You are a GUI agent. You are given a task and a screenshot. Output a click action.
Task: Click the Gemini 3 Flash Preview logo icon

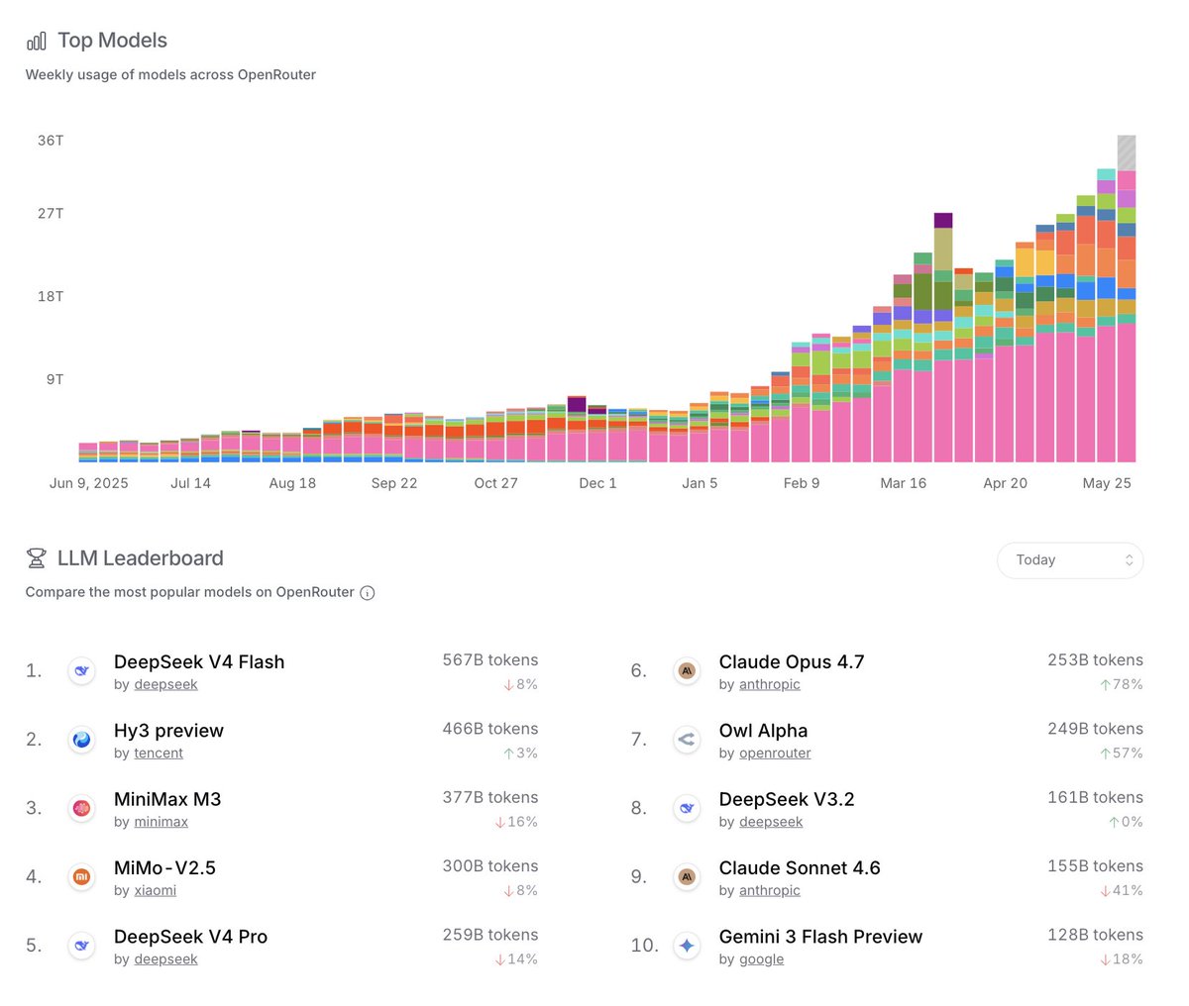click(x=687, y=946)
